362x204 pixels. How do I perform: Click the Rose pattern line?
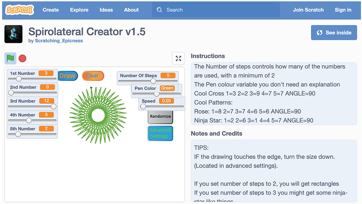point(247,111)
